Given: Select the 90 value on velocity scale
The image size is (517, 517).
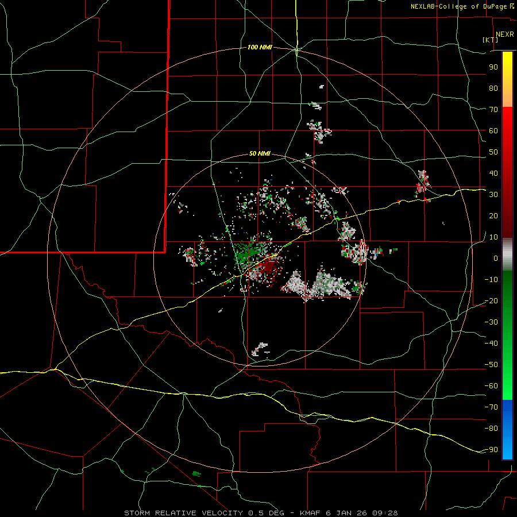Looking at the screenshot, I should pyautogui.click(x=493, y=67).
